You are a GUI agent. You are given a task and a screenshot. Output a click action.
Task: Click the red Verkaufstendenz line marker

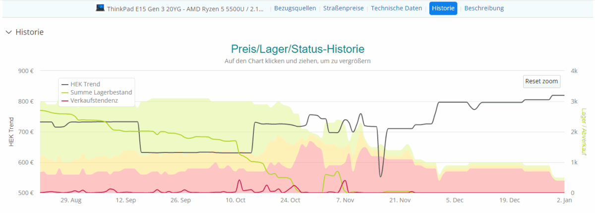tap(65, 101)
